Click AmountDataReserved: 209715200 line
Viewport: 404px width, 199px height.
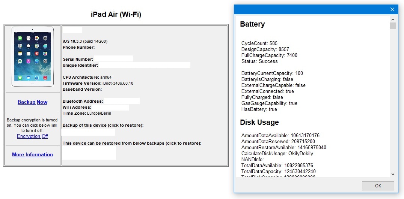click(x=278, y=141)
